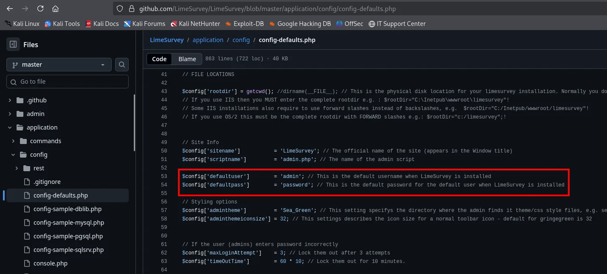Collapse the Files side panel icon

[x=13, y=44]
